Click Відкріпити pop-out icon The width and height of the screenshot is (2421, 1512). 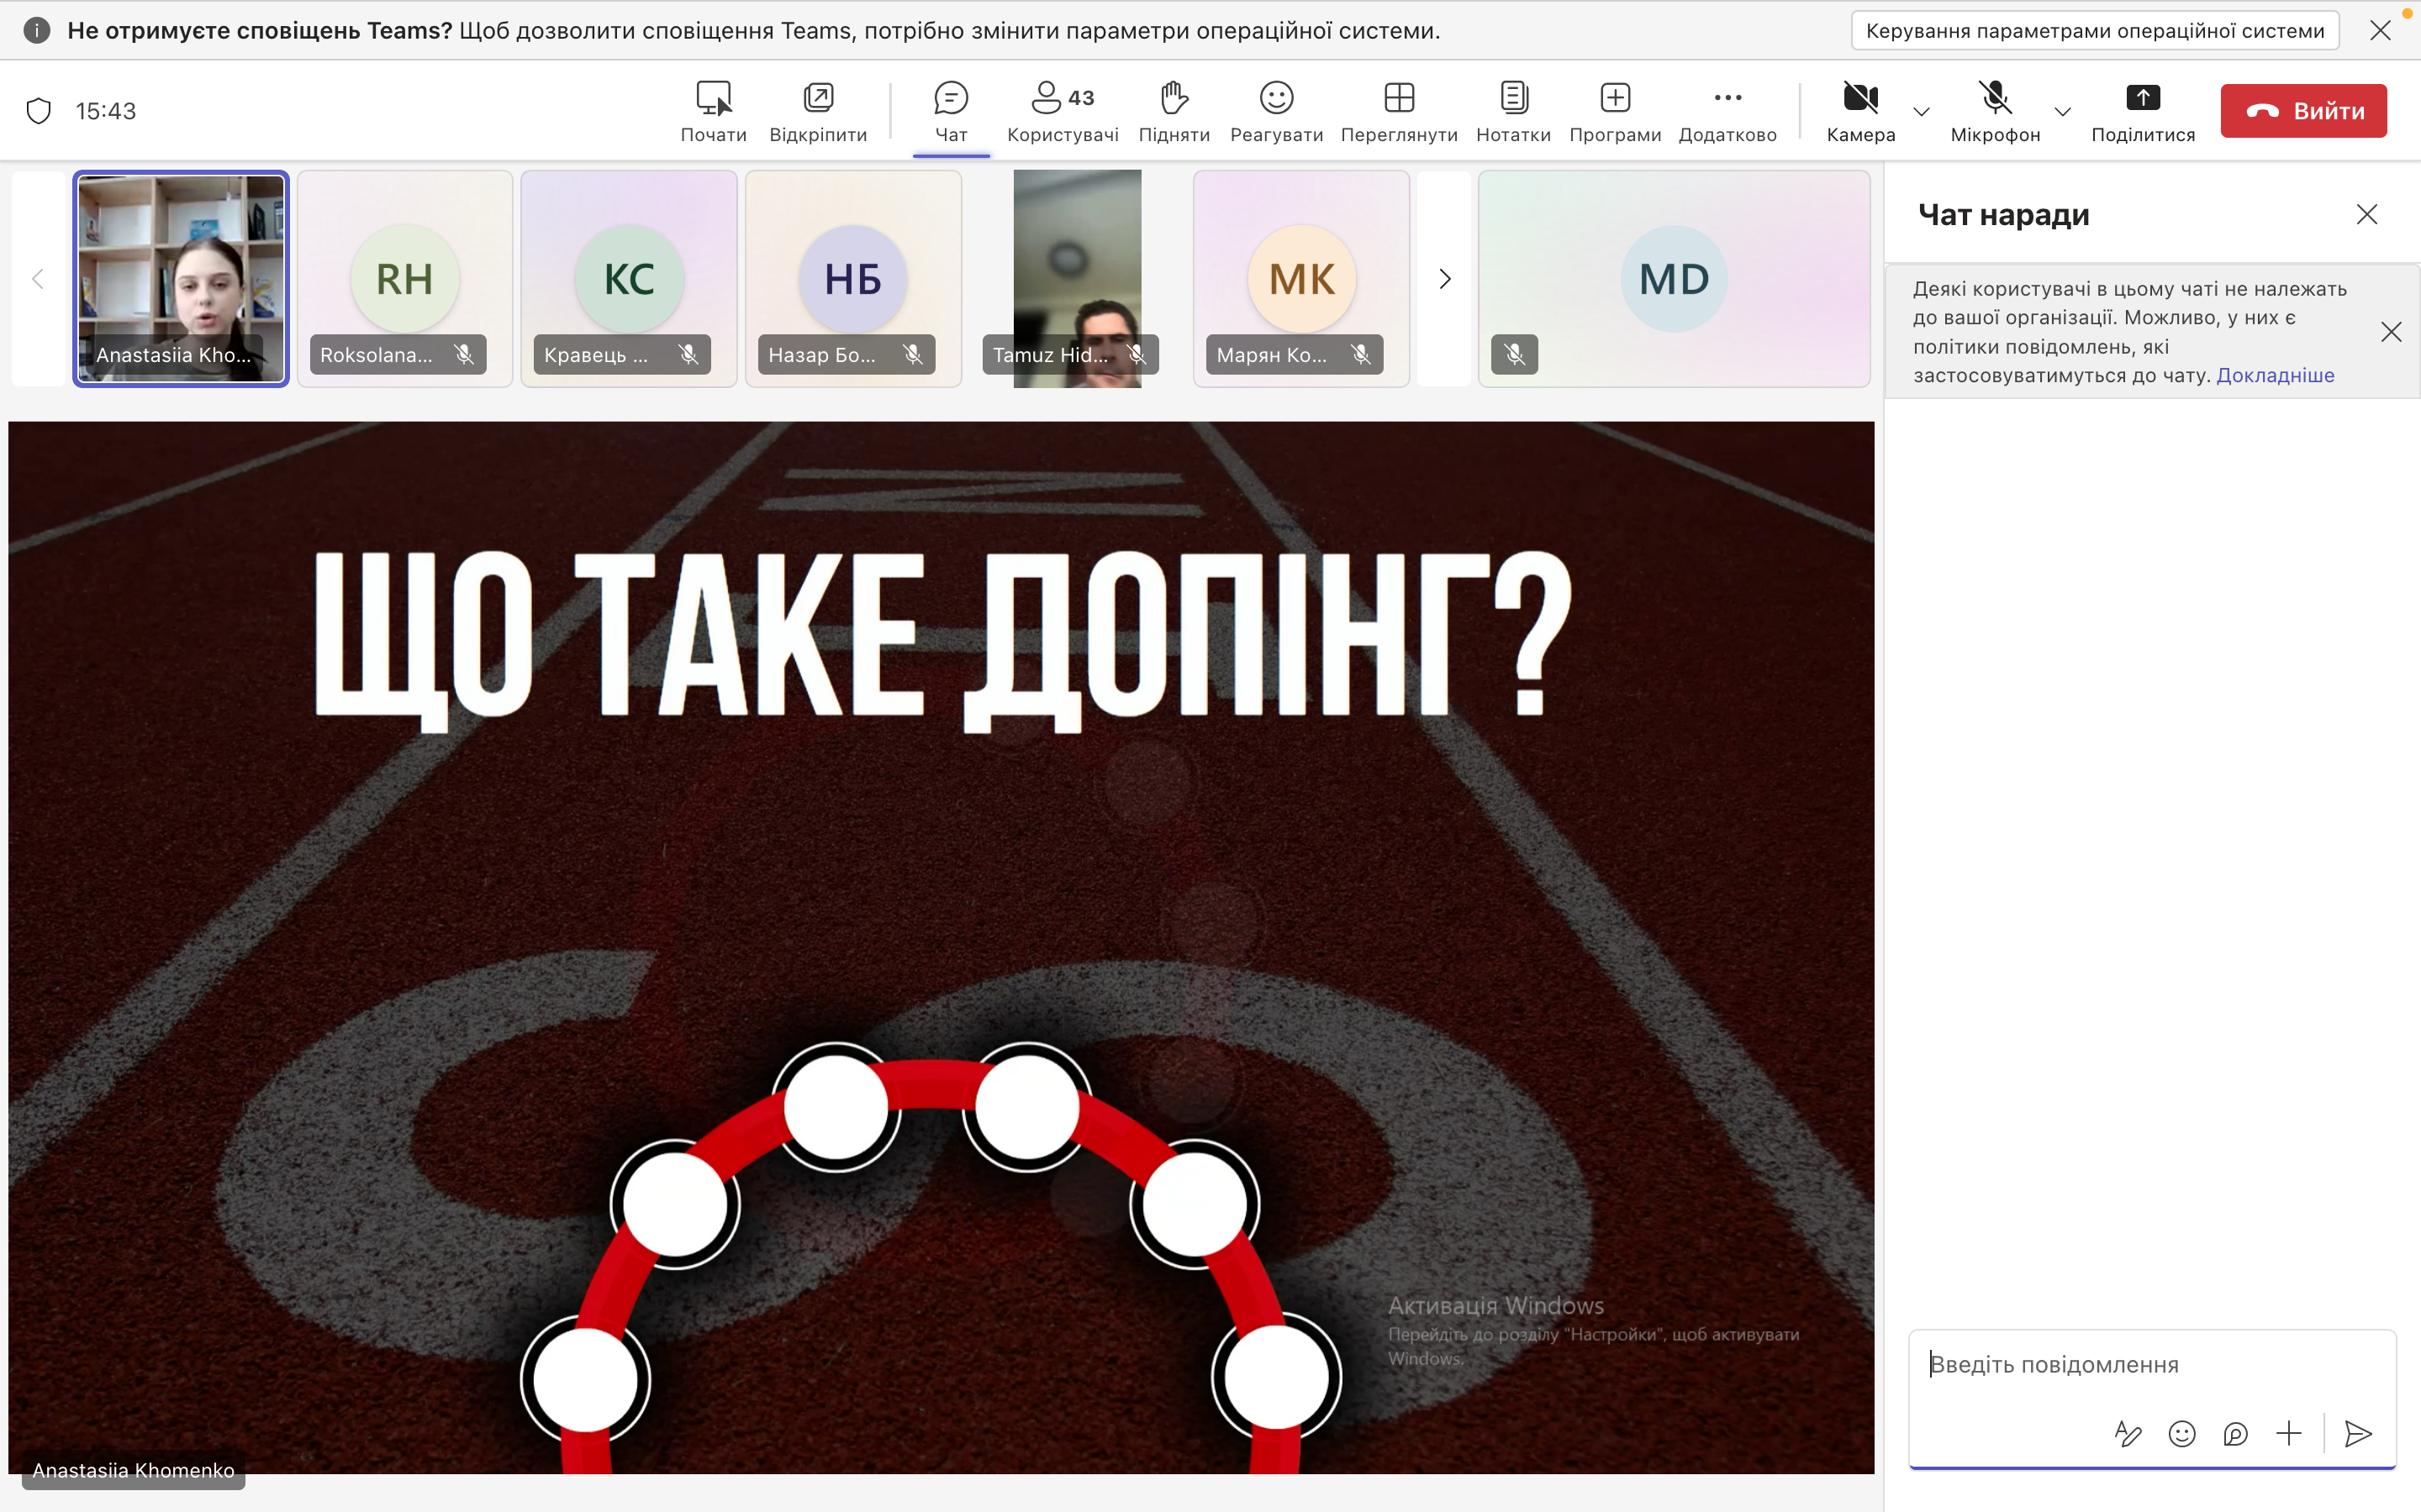coord(817,98)
